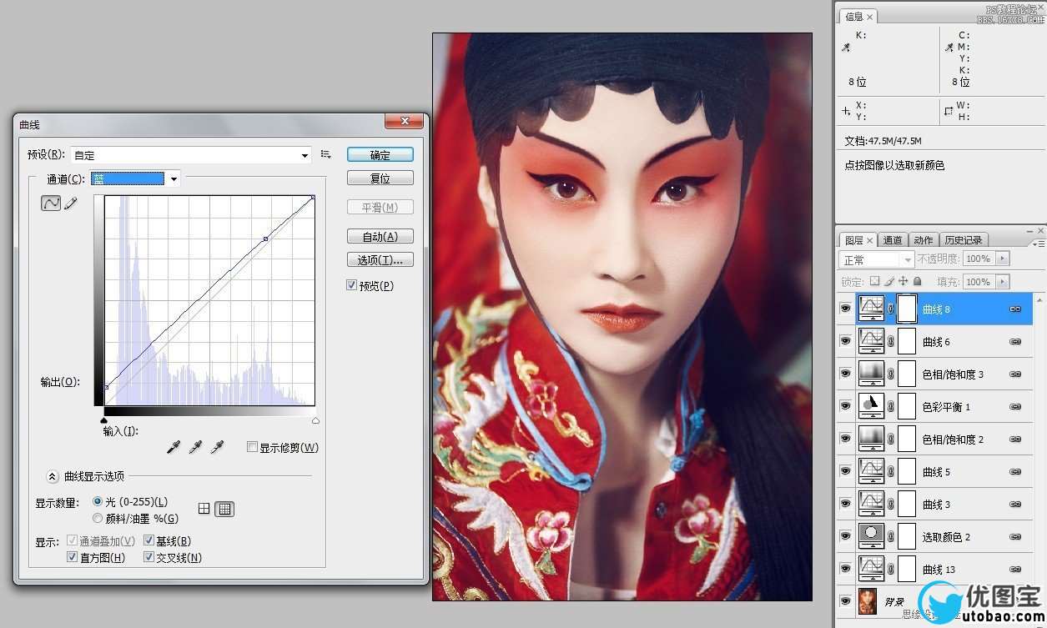Switch to the 图层 tab

click(858, 240)
